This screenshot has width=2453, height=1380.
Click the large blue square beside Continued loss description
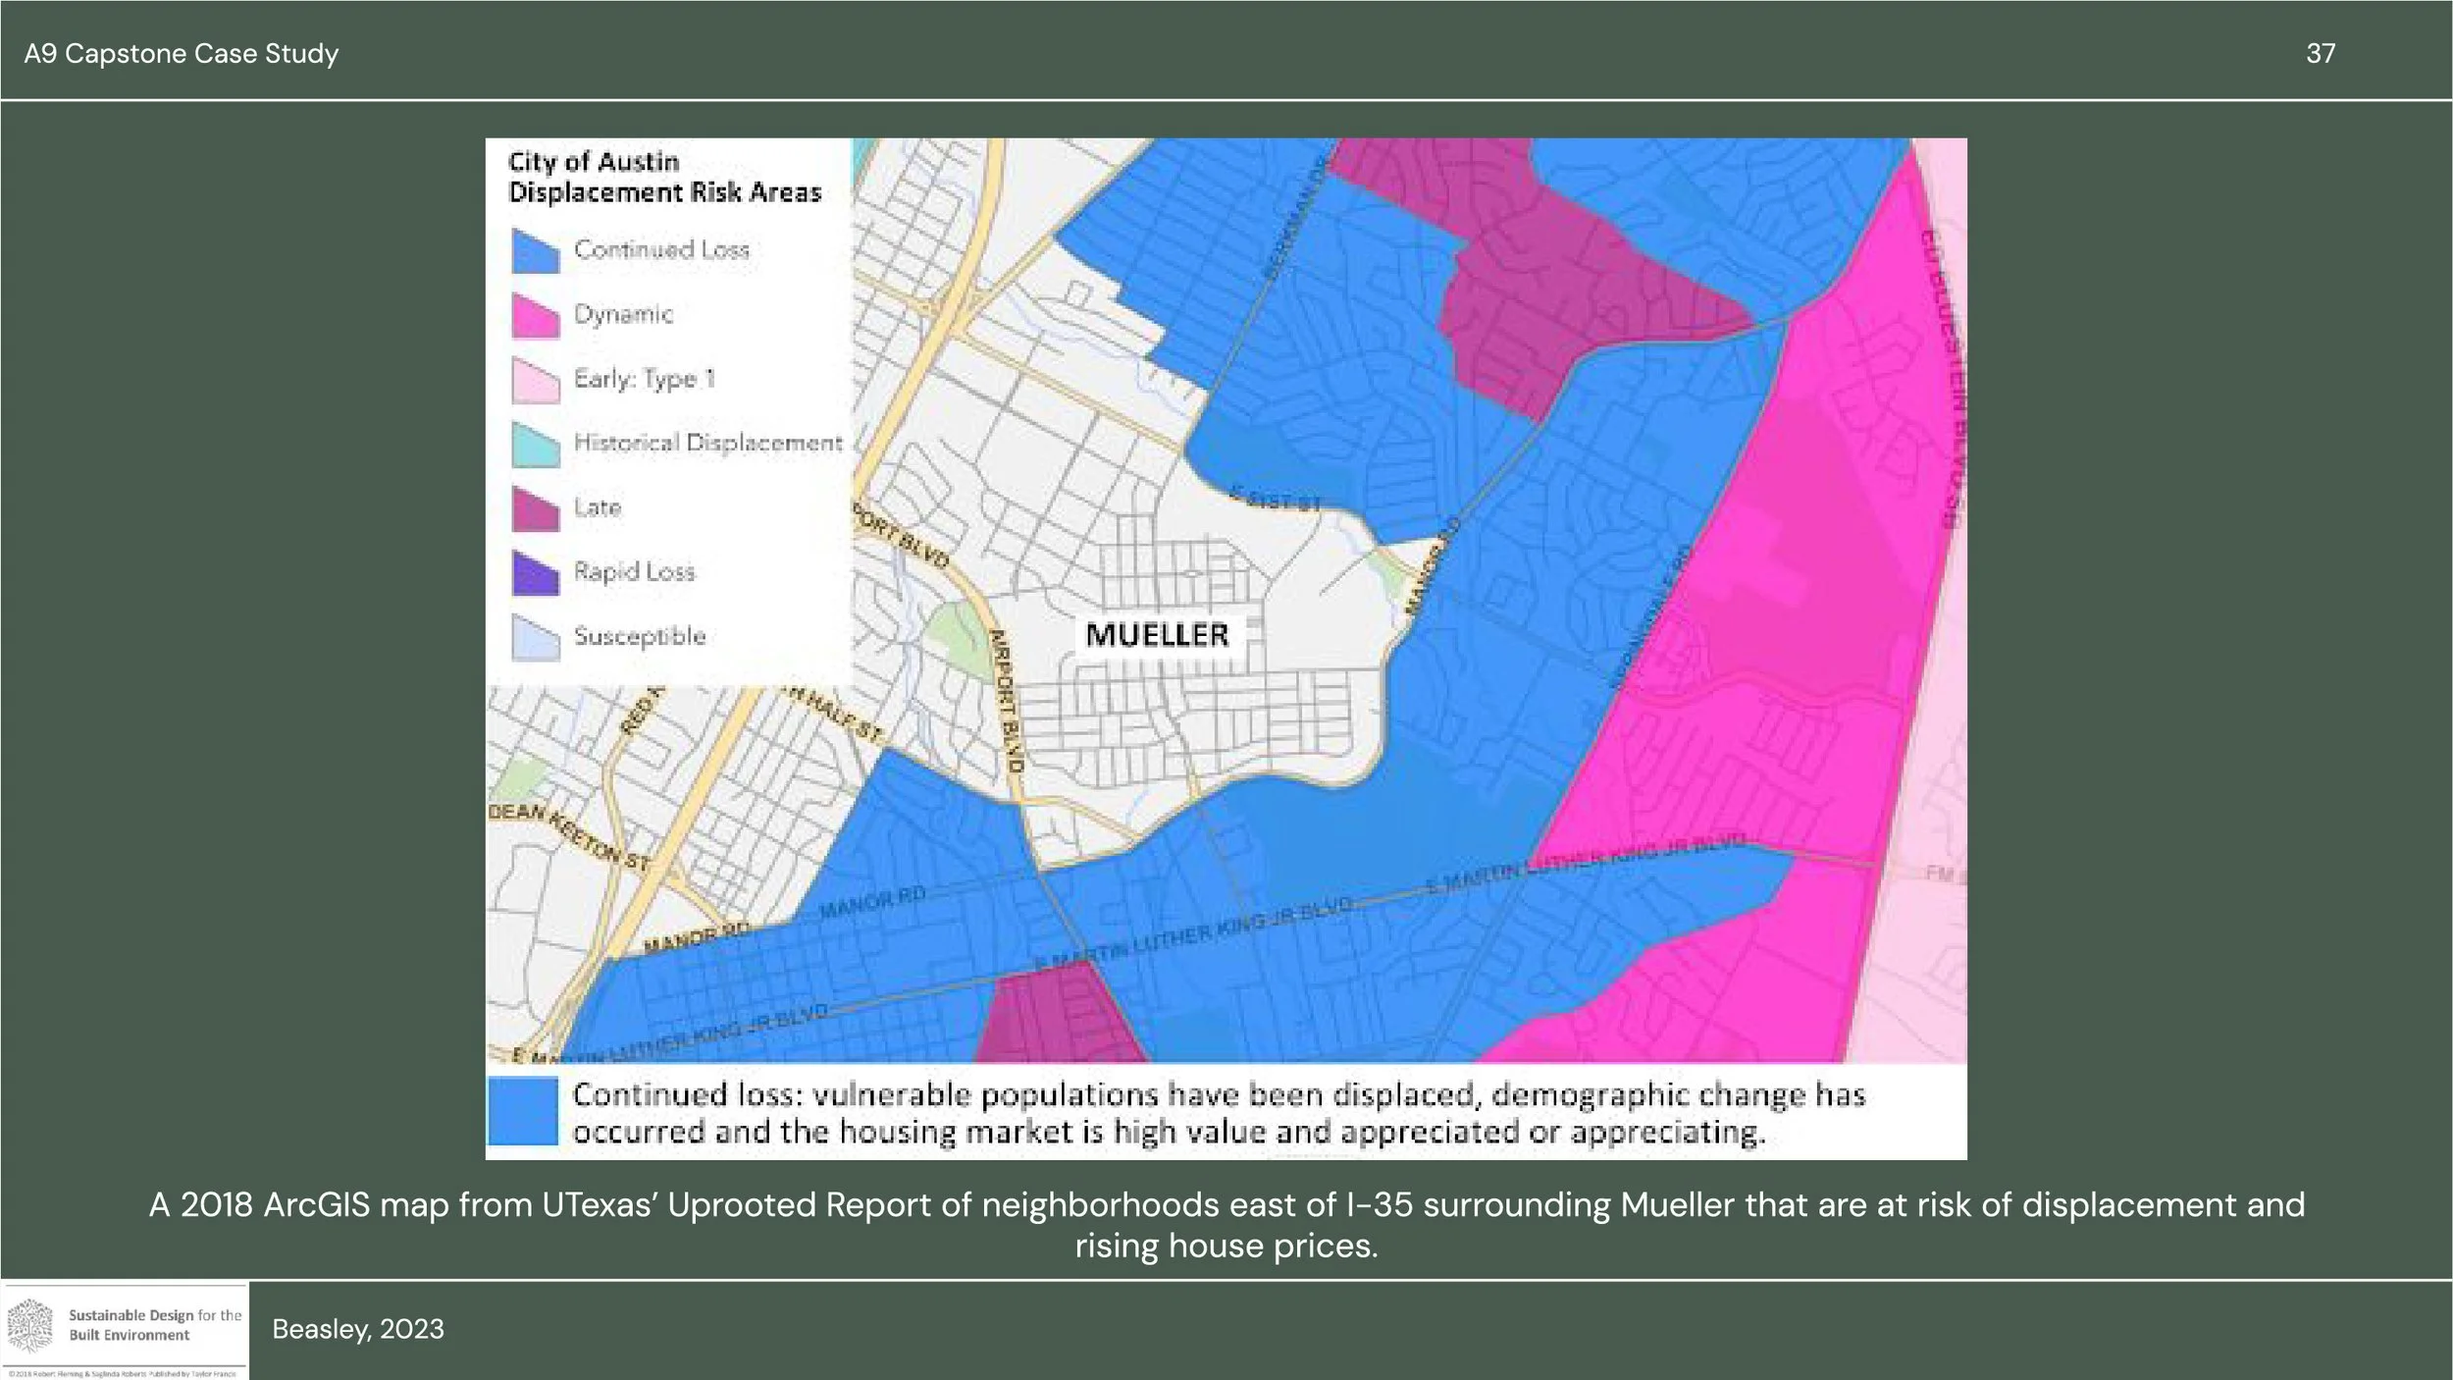523,1111
